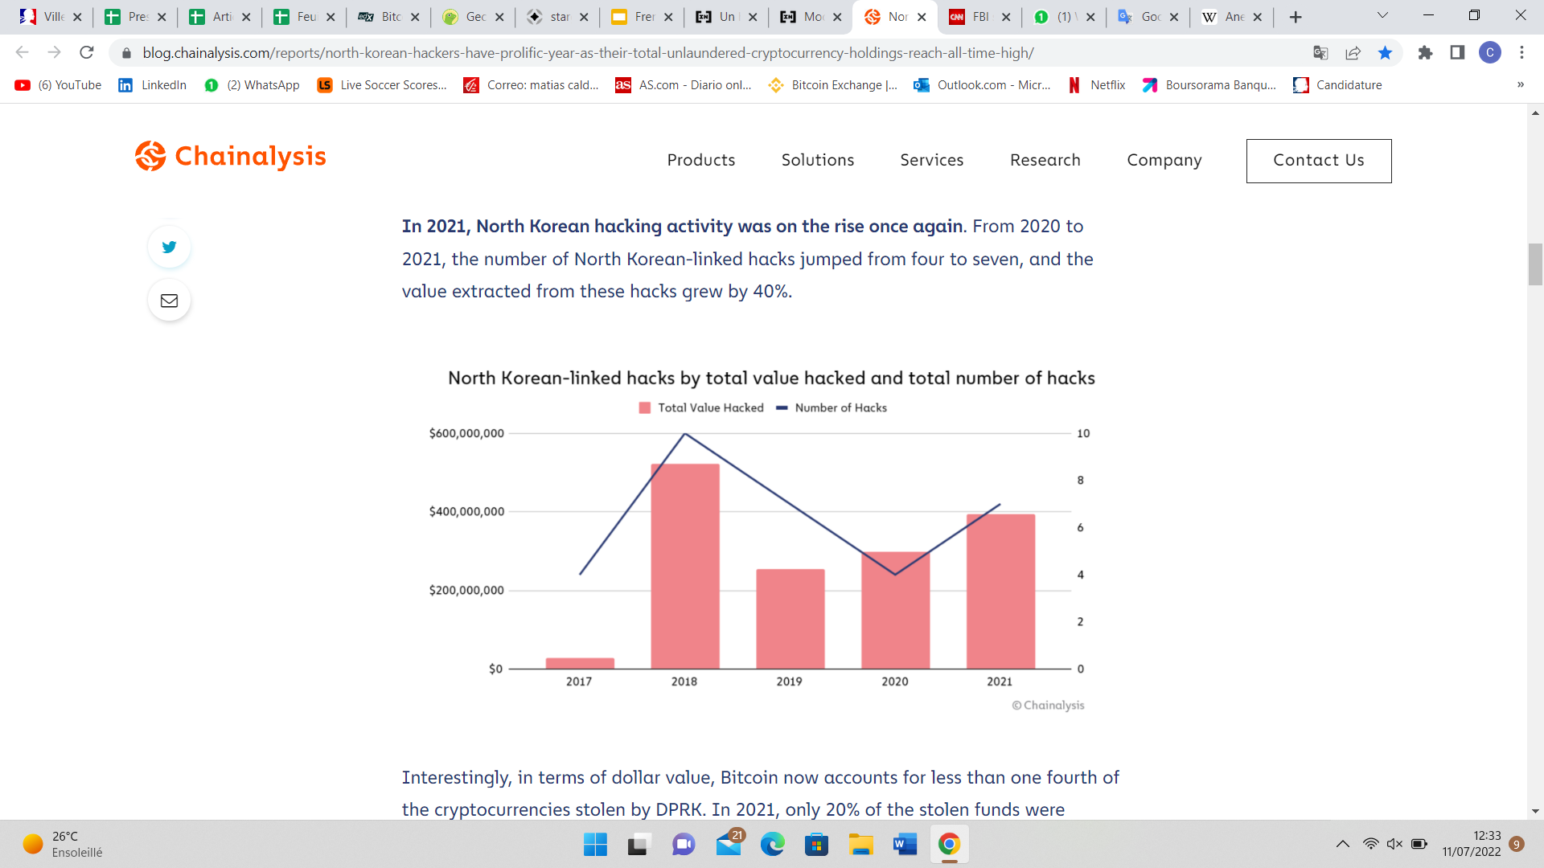Click the bookmark star icon
The width and height of the screenshot is (1544, 868).
1385,53
